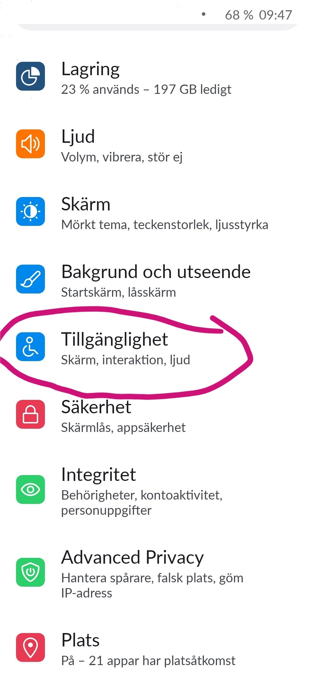Tap the '23 % används – 197 GB ledigt' subtitle
This screenshot has height=682, width=315.
click(x=146, y=89)
